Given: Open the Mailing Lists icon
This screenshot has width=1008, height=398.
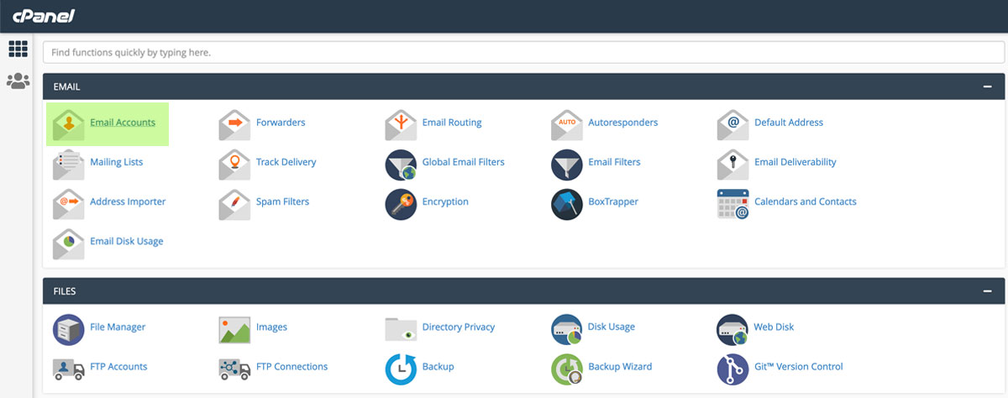Looking at the screenshot, I should (x=68, y=164).
